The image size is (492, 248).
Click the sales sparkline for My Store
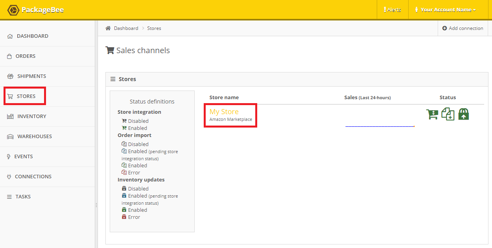tap(380, 126)
